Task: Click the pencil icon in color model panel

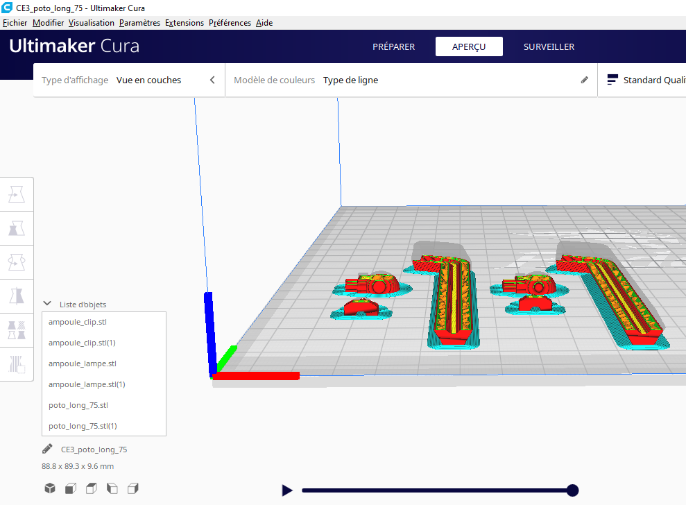Action: click(585, 80)
